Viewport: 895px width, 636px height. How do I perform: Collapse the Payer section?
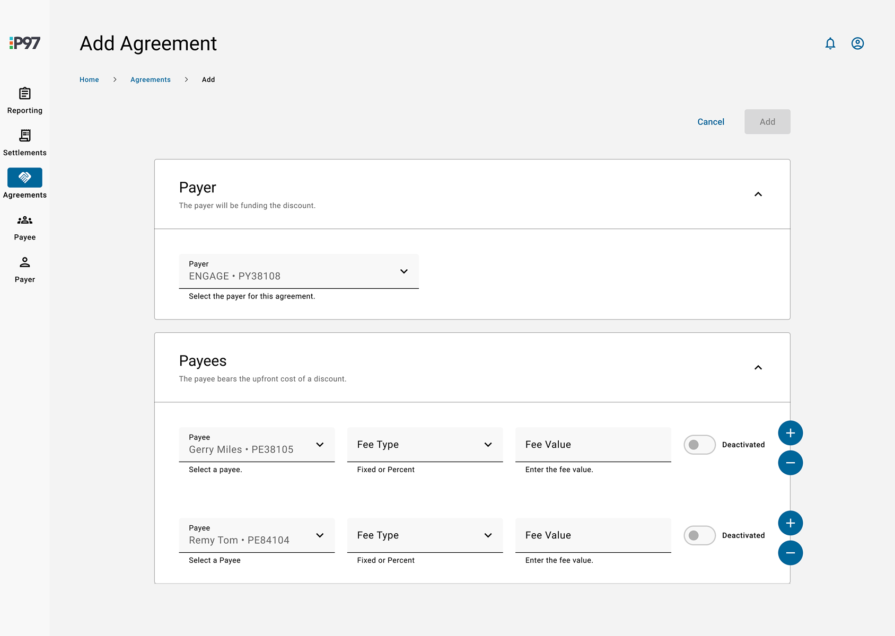point(758,195)
